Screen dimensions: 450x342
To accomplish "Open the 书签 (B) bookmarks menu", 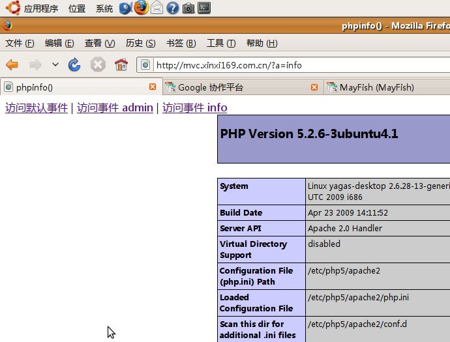I will 181,43.
